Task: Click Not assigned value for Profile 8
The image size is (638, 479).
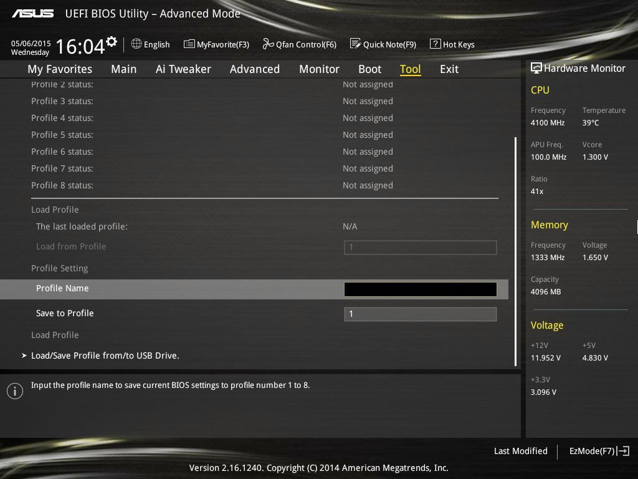Action: 368,185
